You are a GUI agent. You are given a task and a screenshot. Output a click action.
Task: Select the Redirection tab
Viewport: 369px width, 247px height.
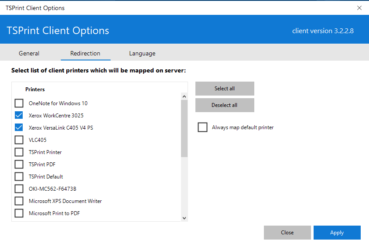coord(85,53)
